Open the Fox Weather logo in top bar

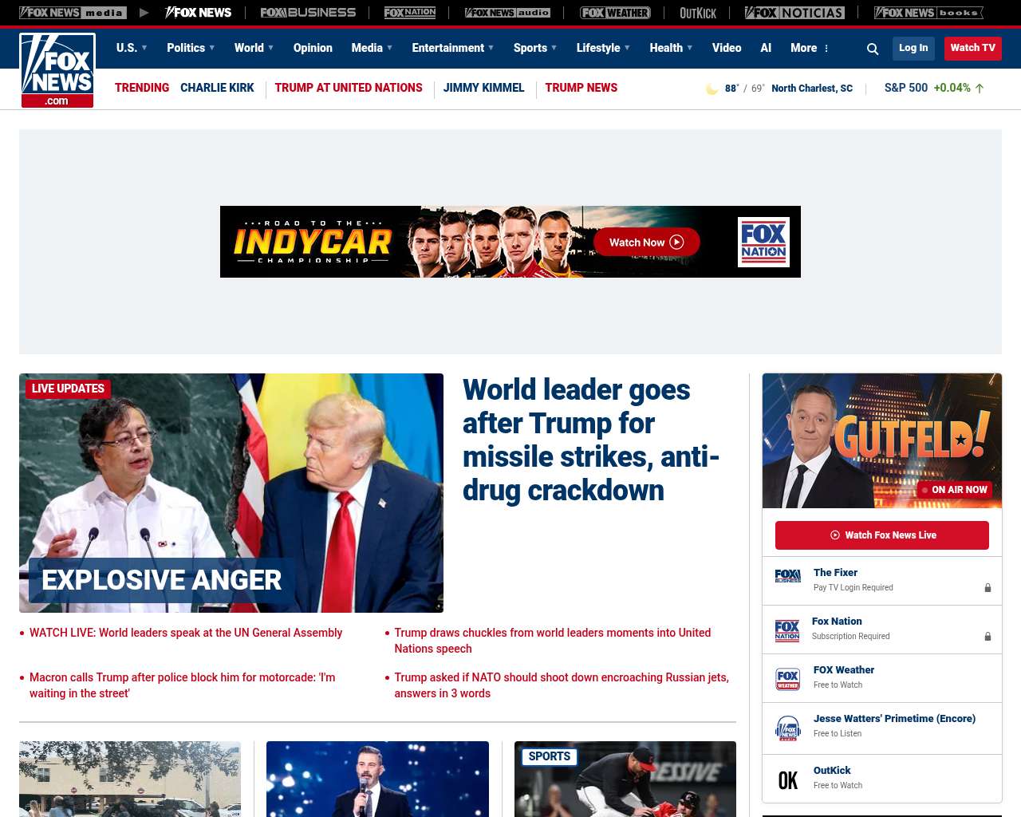click(x=615, y=13)
